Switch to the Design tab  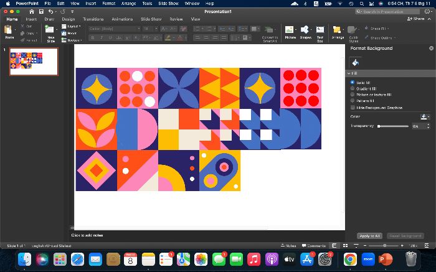69,19
